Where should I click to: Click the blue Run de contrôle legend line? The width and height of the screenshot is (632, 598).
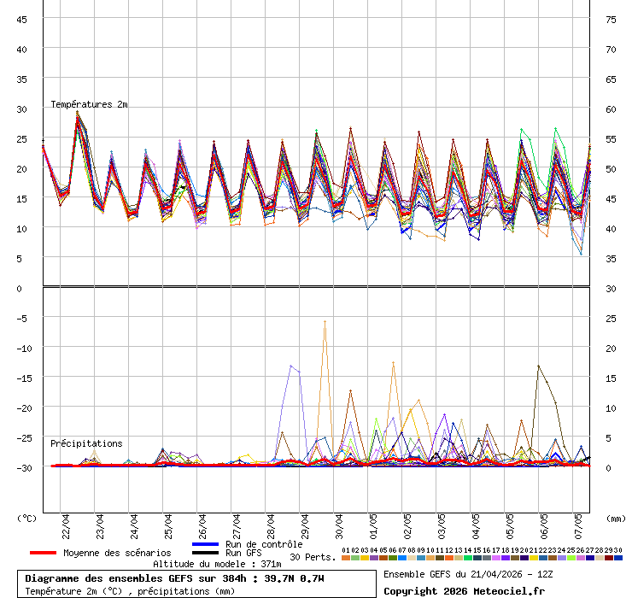coord(205,544)
